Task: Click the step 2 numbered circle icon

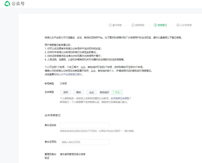Action: [133, 25]
